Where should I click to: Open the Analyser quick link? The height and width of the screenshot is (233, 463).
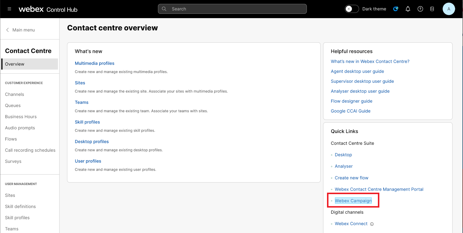(x=344, y=166)
